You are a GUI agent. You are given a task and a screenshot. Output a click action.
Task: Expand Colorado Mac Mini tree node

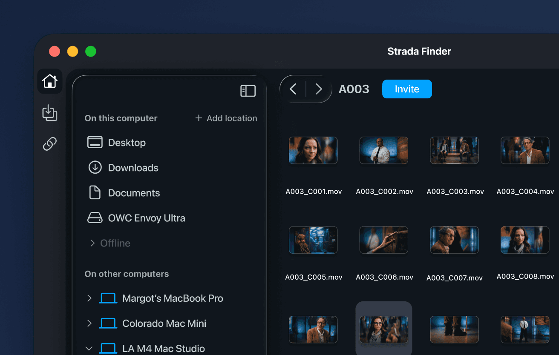[x=89, y=324]
